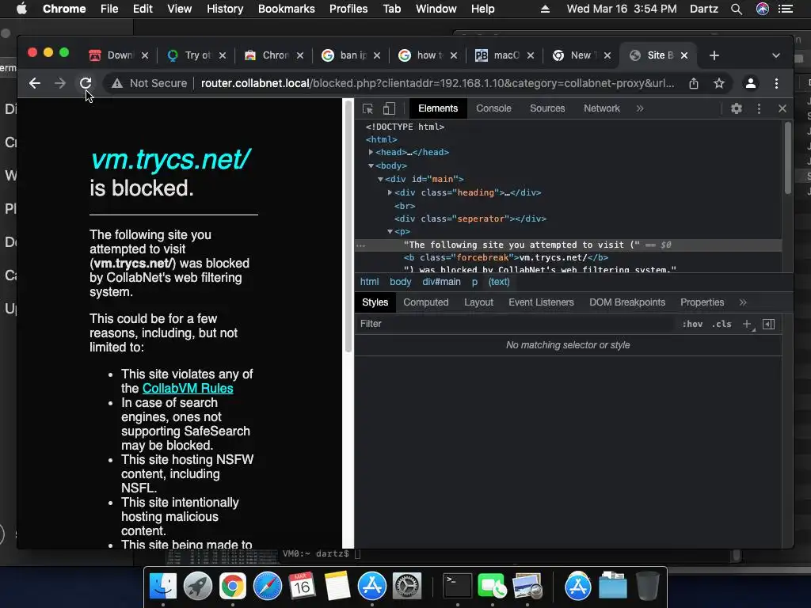Select div#main in the breadcrumb
Screen dimensions: 811x608
pos(441,282)
